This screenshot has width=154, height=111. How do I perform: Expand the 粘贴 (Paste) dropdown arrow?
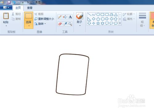click(6, 26)
